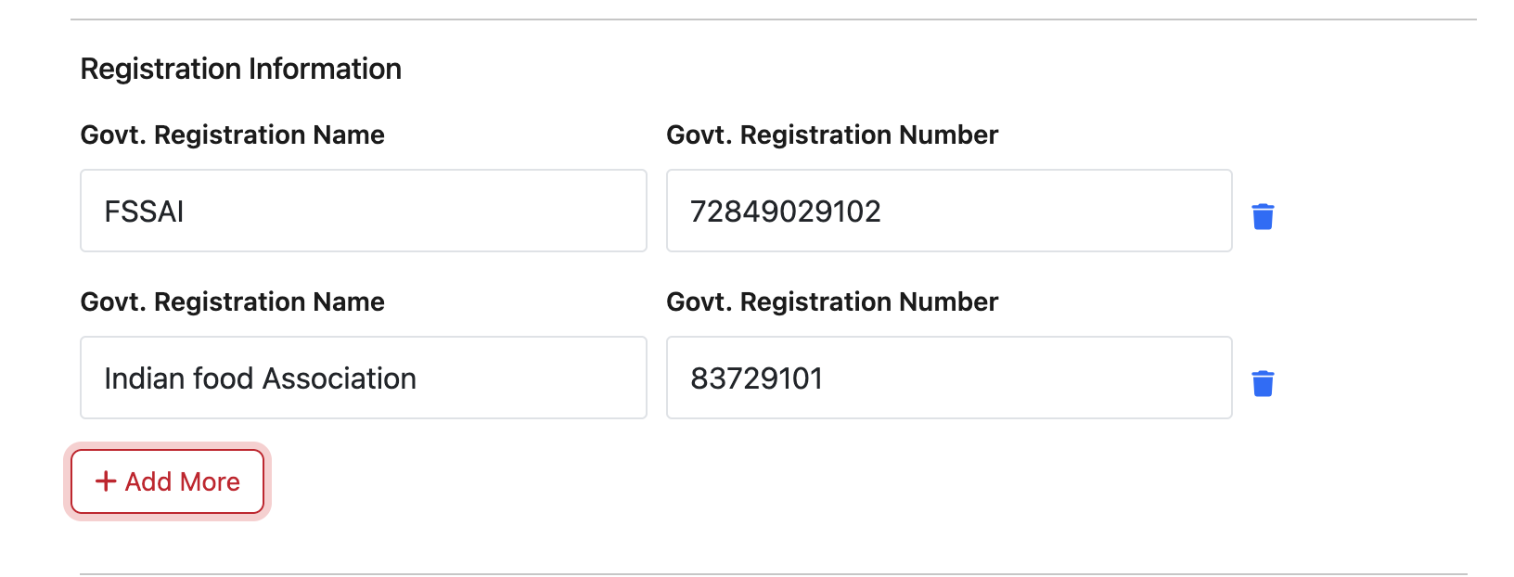Place cursor after FSSAI text
Viewport: 1514px width, 577px height.
click(186, 212)
